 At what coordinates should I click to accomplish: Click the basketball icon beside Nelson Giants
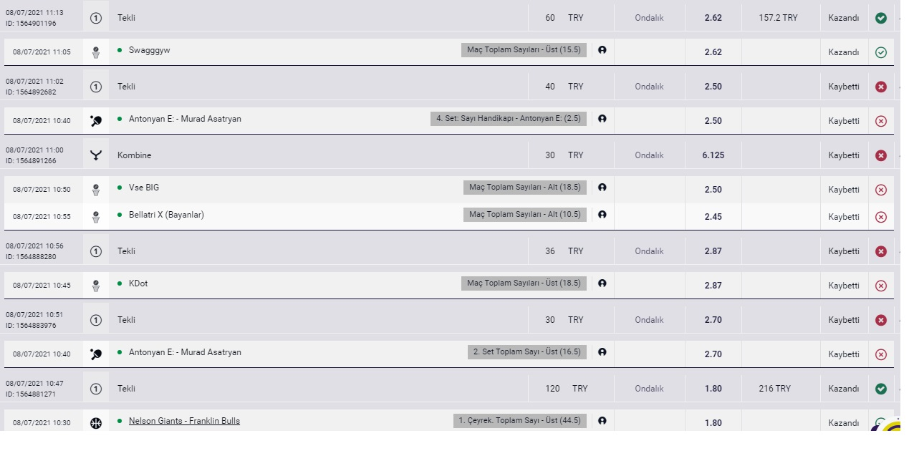(x=96, y=423)
